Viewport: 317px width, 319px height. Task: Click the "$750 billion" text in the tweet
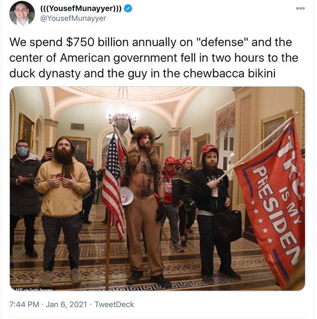point(97,42)
